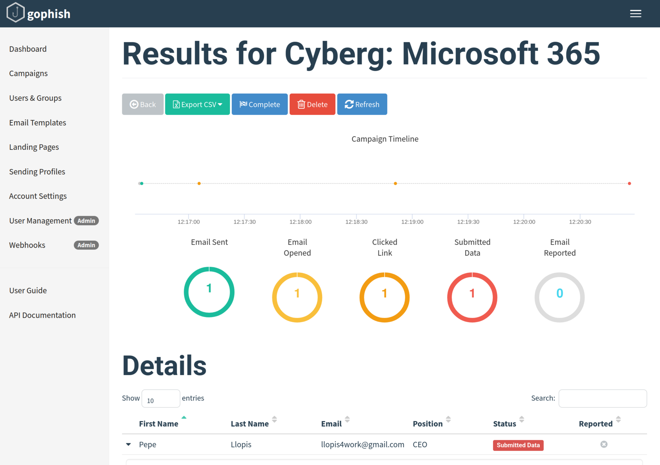The width and height of the screenshot is (660, 465).
Task: Open the Webhooks admin page
Action: point(54,245)
